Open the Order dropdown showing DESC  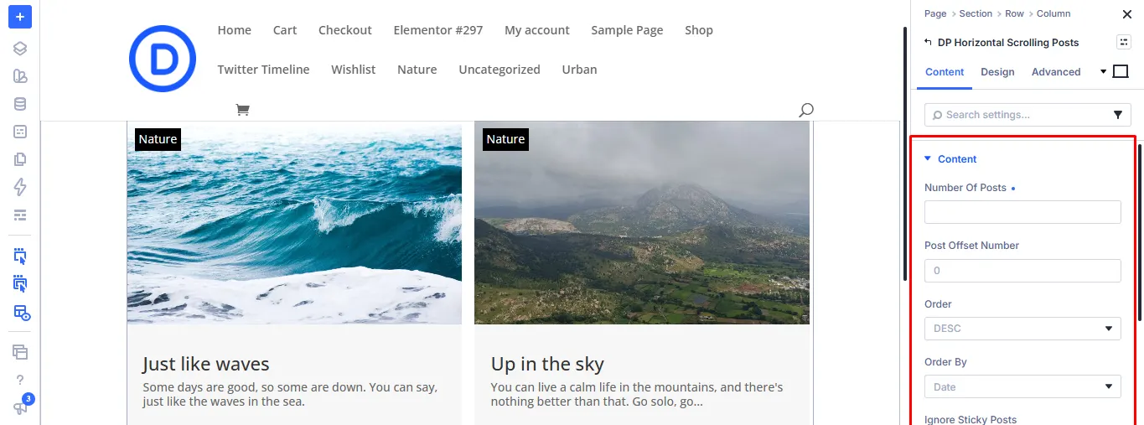point(1022,329)
